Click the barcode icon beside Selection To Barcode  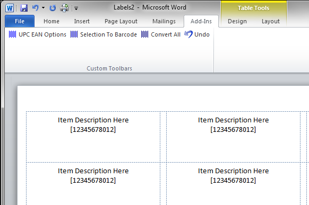[74, 34]
